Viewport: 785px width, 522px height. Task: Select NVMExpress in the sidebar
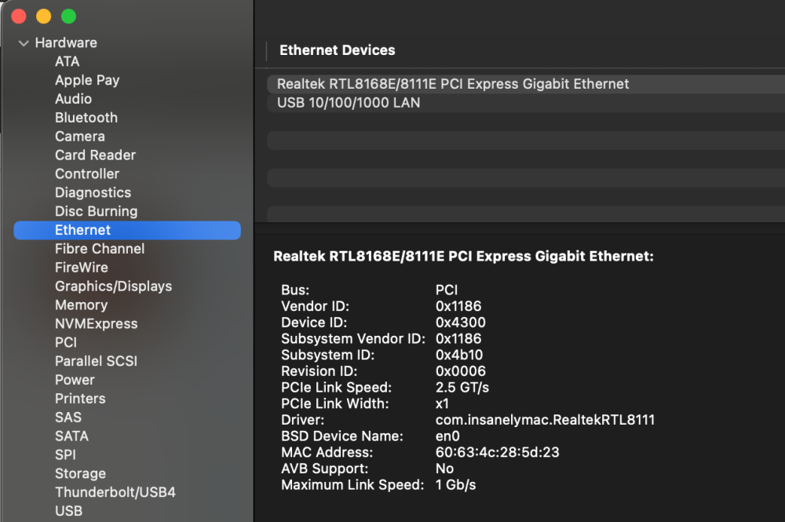pos(96,324)
